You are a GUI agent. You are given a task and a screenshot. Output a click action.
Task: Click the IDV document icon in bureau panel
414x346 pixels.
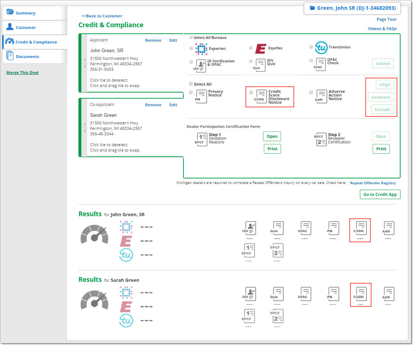coord(200,66)
